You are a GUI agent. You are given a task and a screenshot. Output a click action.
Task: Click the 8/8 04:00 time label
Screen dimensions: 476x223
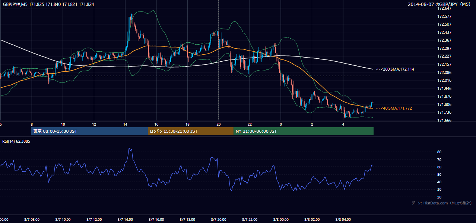(x=343, y=219)
